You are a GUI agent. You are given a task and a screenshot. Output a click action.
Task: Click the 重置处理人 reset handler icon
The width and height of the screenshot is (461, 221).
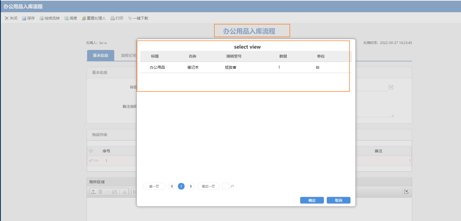click(x=84, y=18)
